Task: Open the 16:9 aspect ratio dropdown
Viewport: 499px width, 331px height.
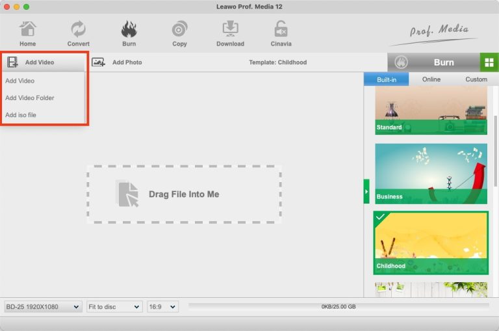Action: click(x=162, y=306)
